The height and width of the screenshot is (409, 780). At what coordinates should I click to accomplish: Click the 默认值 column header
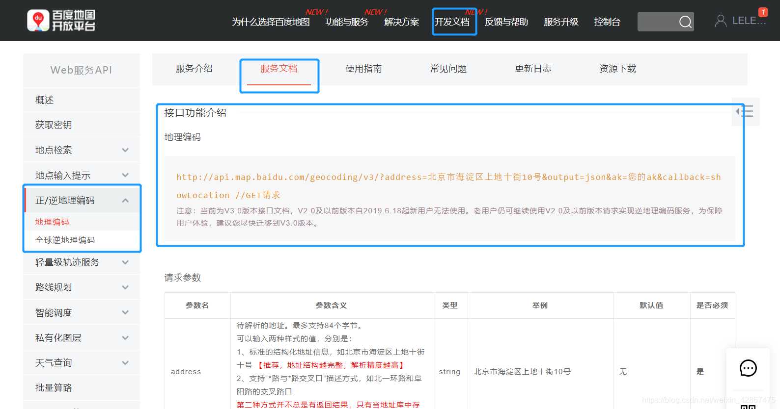click(x=651, y=305)
